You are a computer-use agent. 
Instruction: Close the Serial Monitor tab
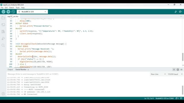coord(28,70)
